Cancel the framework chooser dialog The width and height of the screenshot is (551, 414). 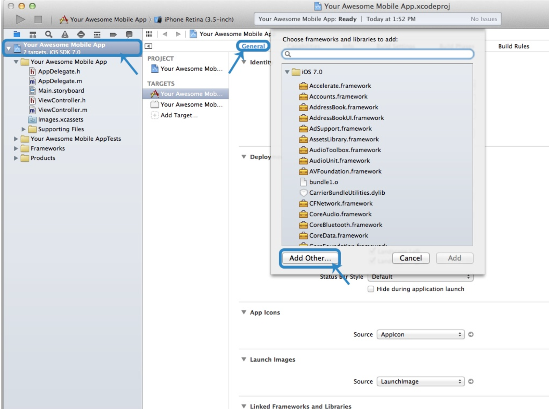click(x=411, y=258)
